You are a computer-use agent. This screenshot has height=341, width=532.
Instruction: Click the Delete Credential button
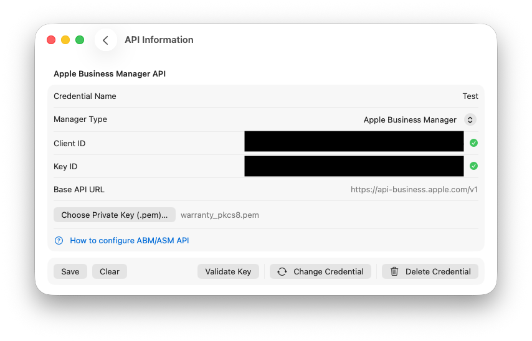(430, 271)
